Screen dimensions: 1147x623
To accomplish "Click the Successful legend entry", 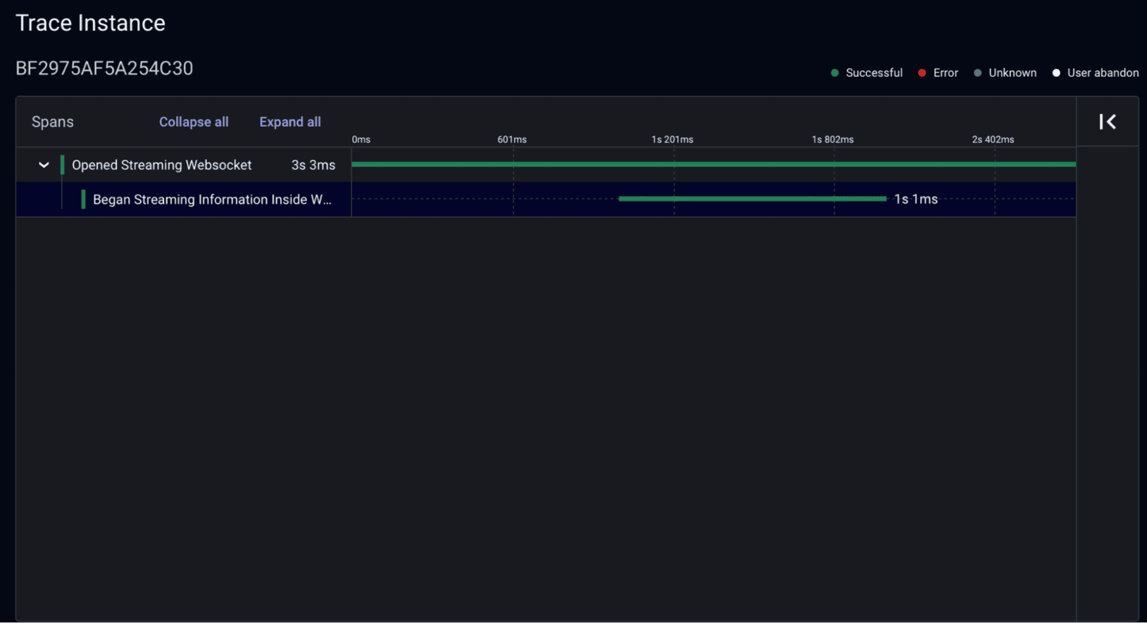I will [x=866, y=73].
